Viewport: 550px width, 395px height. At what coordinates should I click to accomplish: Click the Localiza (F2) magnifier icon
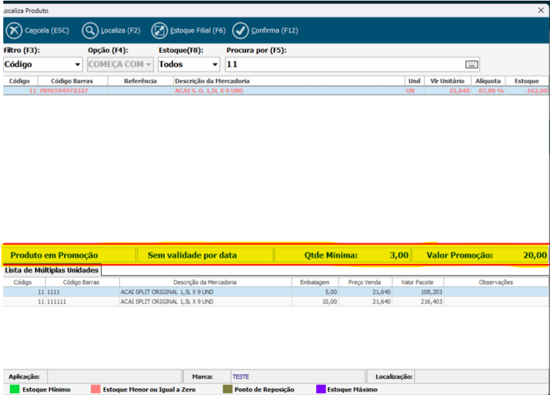90,31
